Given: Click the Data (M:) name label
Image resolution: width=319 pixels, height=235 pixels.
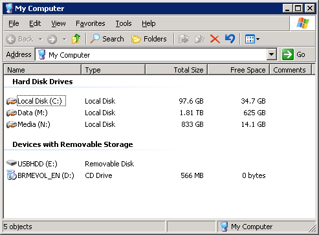Looking at the screenshot, I should (x=32, y=113).
